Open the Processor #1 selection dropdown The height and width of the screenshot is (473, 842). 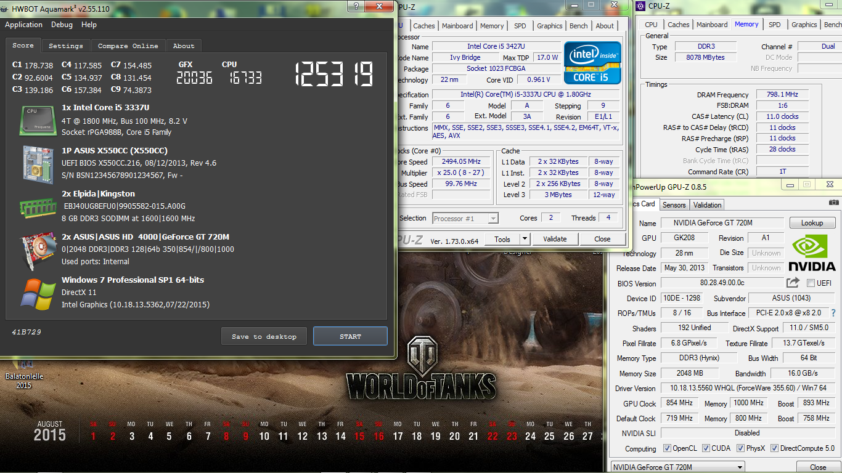pyautogui.click(x=465, y=218)
